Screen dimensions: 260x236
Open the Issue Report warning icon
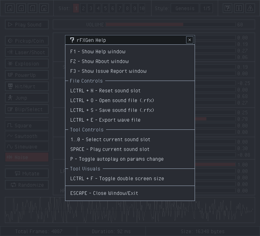249,8
